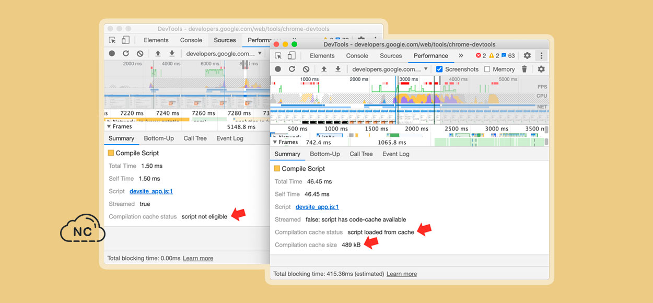Open devsite_app.js:1 link in front window
The width and height of the screenshot is (653, 303).
pyautogui.click(x=317, y=207)
